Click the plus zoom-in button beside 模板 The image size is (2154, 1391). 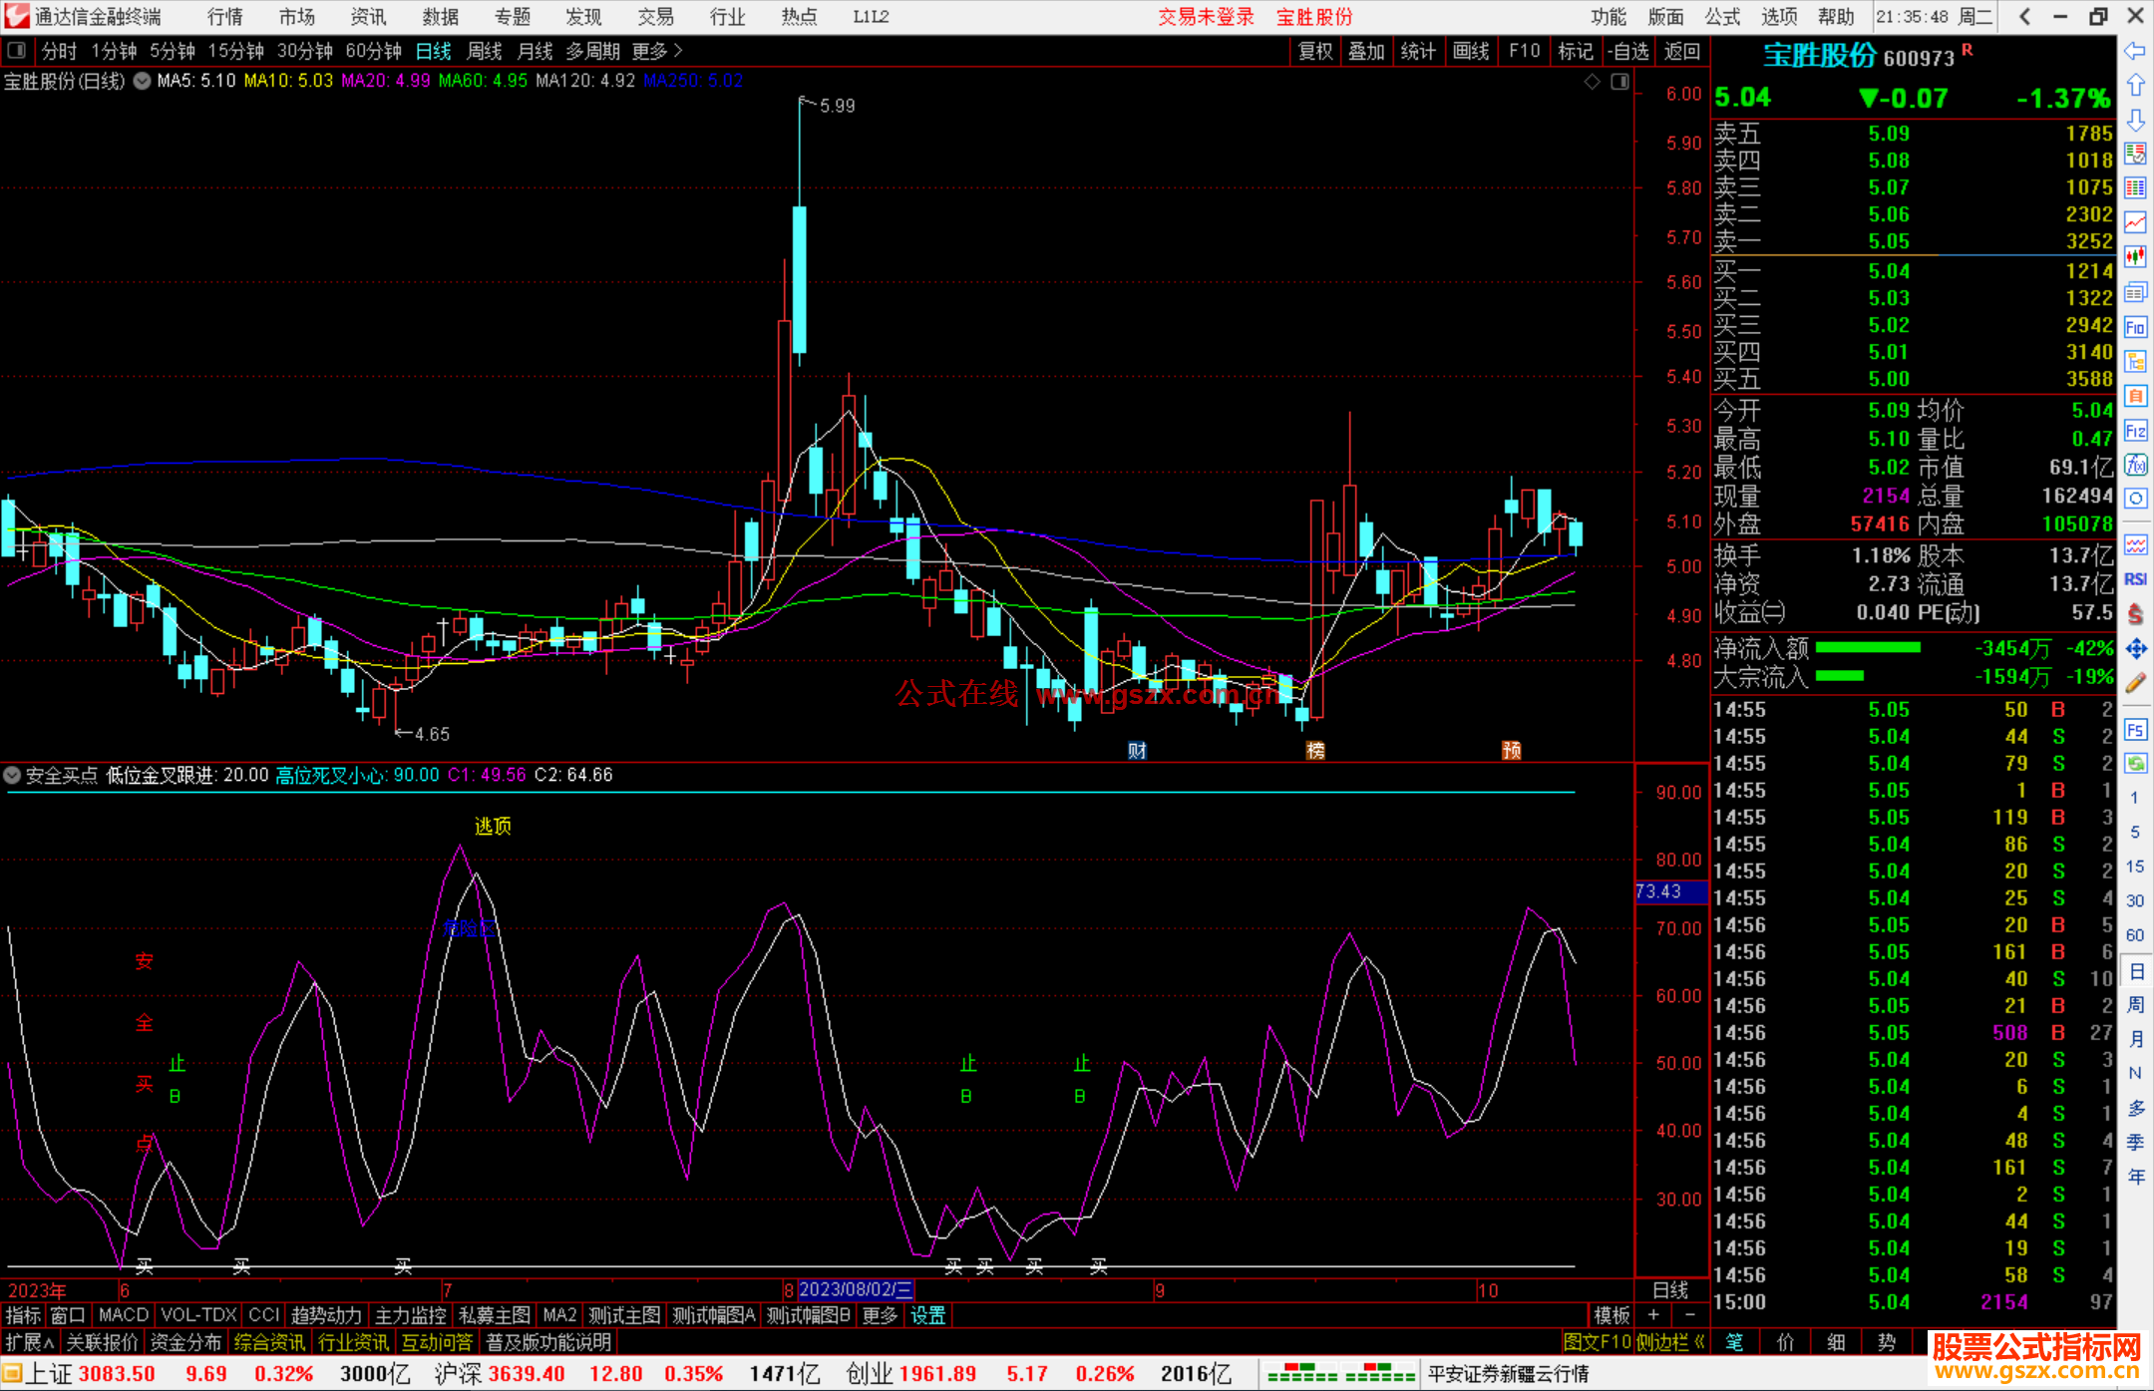[1653, 1315]
